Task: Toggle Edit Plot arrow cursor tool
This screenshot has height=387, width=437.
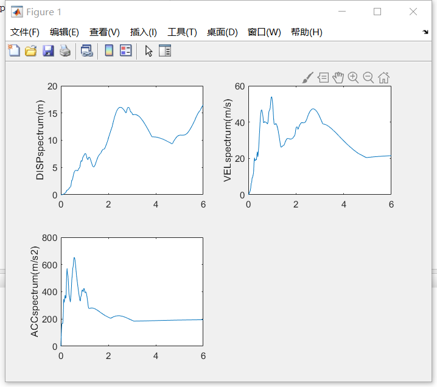Action: pyautogui.click(x=149, y=51)
